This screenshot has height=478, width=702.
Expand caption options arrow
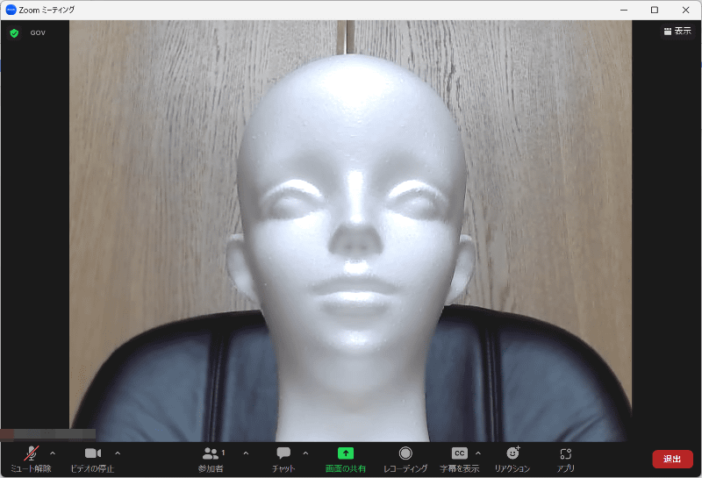pyautogui.click(x=478, y=453)
